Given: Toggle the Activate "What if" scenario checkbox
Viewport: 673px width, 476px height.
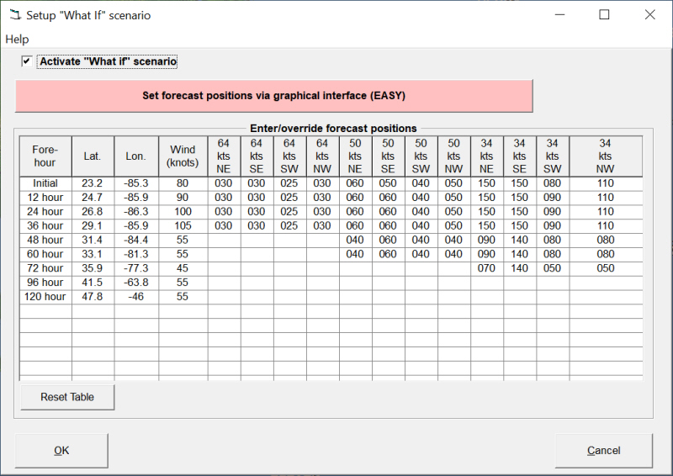Looking at the screenshot, I should point(27,61).
